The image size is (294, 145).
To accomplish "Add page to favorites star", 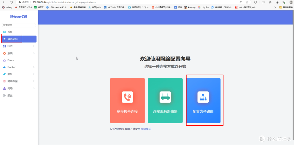I will tap(247, 2).
